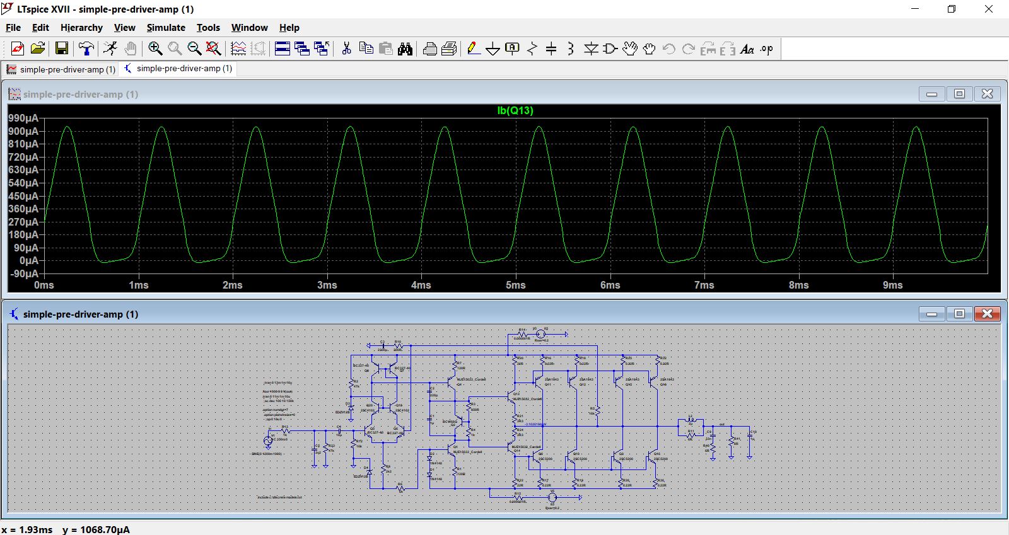Click the Zoom to Fit icon
This screenshot has width=1009, height=535.
(214, 49)
